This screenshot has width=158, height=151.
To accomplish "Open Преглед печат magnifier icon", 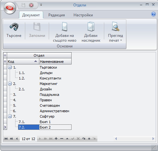I will coord(115,26).
